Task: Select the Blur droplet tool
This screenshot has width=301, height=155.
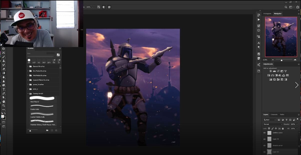Action: [3, 77]
